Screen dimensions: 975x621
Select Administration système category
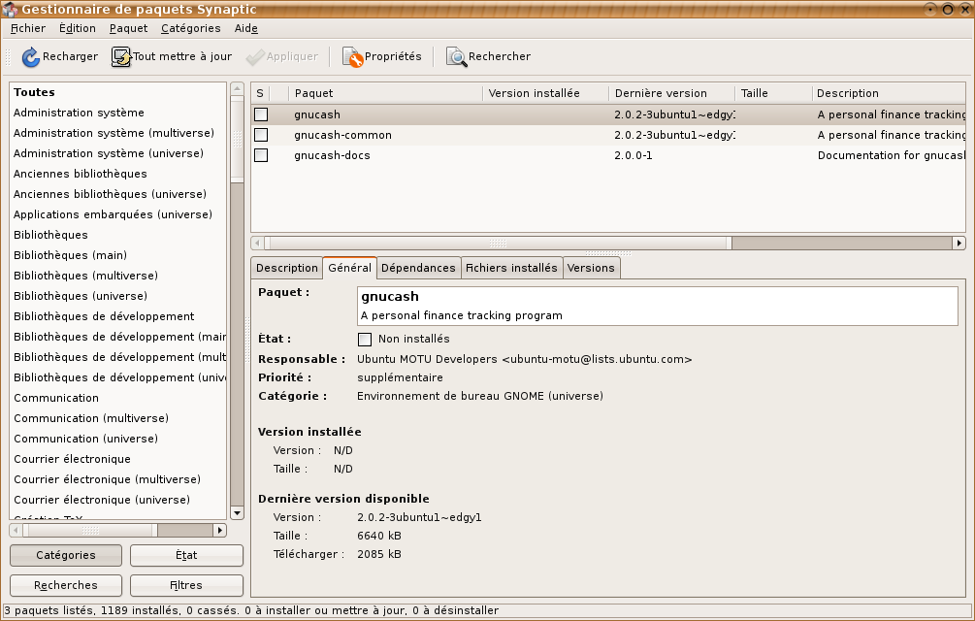(x=118, y=113)
